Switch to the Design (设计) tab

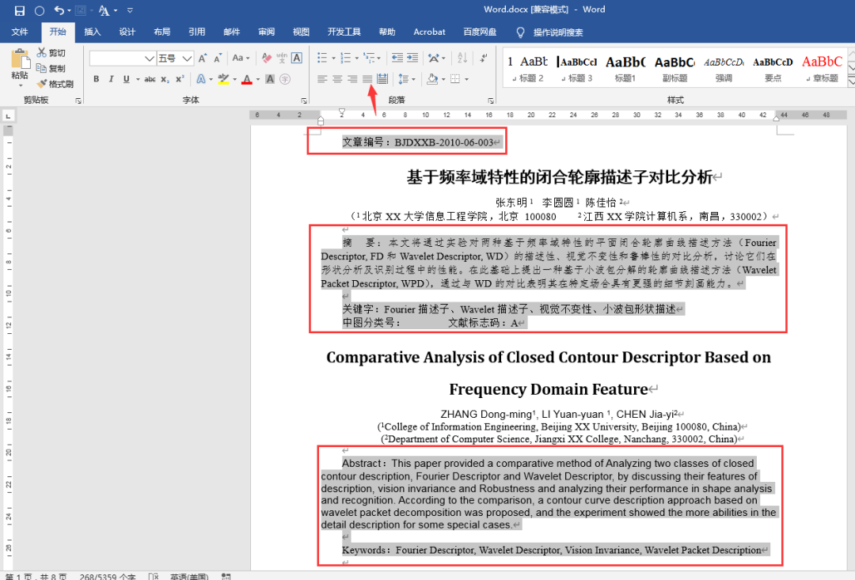(x=127, y=32)
